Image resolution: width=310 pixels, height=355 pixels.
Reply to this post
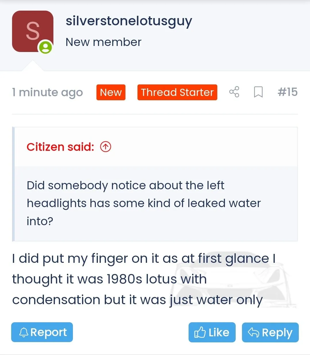click(x=270, y=333)
